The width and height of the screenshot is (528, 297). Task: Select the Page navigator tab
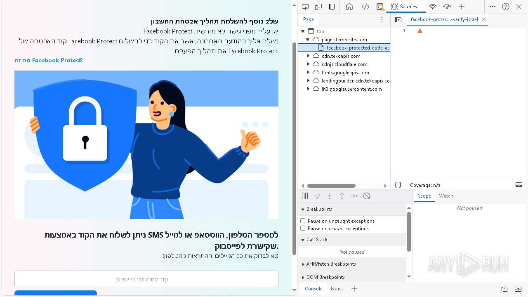click(309, 19)
